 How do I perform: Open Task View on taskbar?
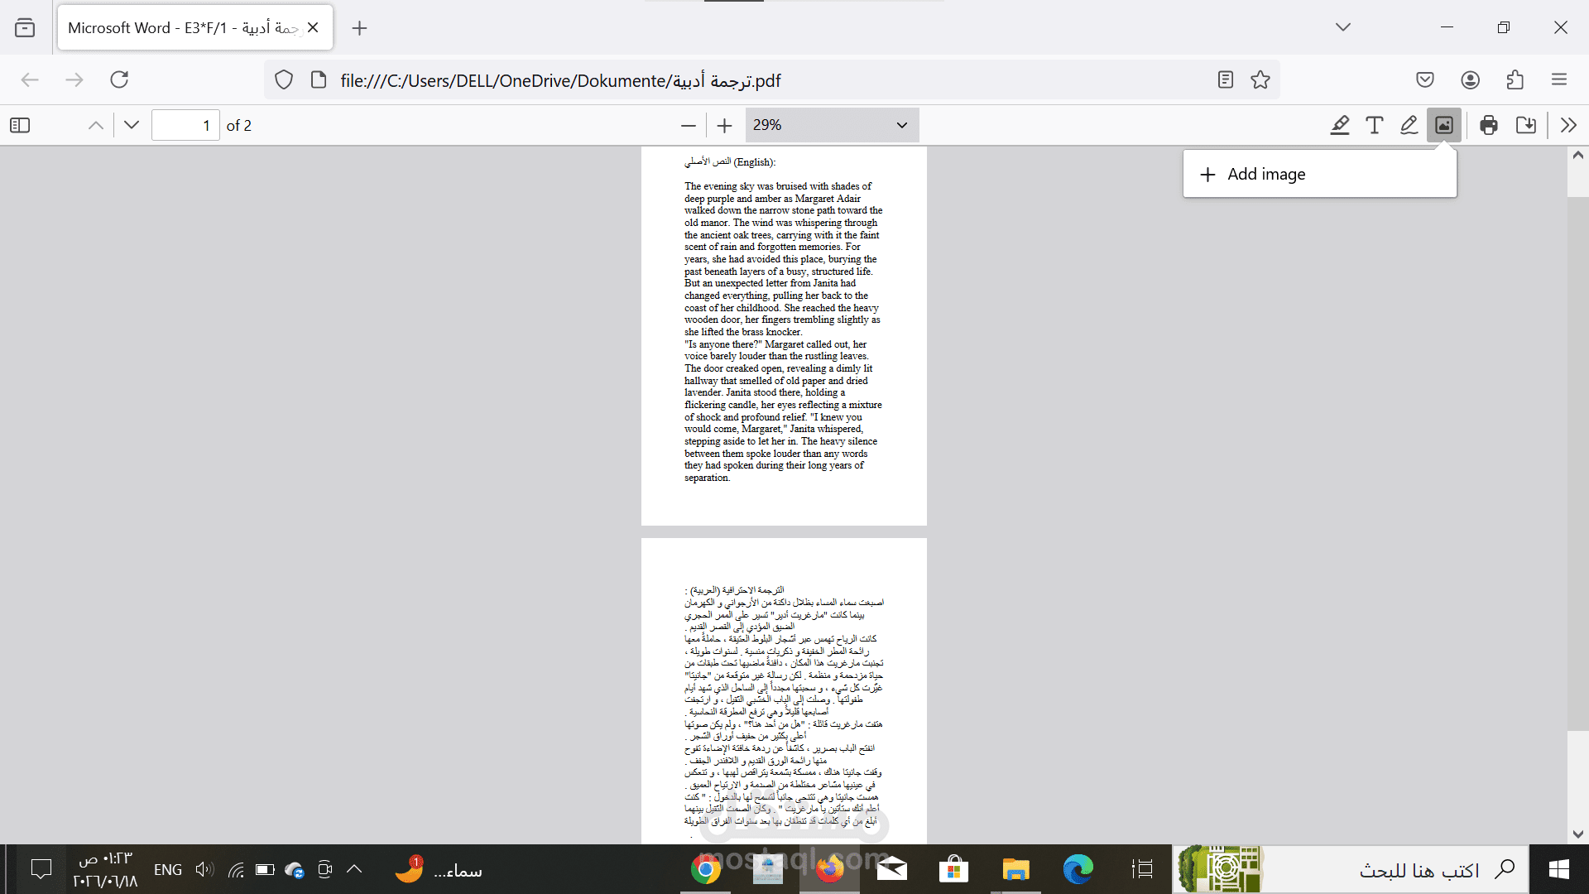coord(1142,869)
